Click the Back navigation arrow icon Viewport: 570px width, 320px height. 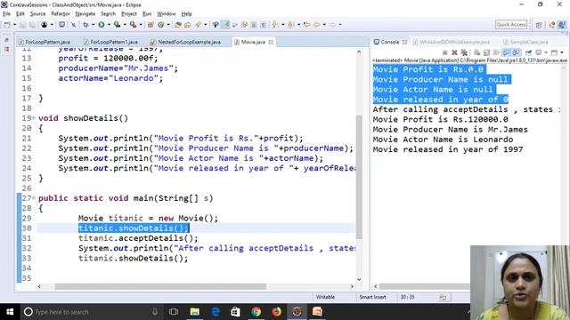tap(317, 25)
